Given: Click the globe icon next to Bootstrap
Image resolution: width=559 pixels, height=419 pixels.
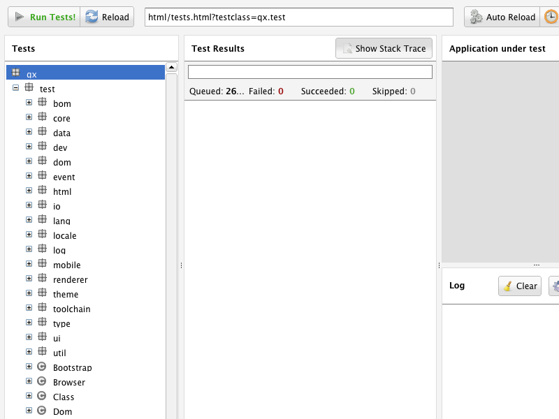Looking at the screenshot, I should 42,367.
